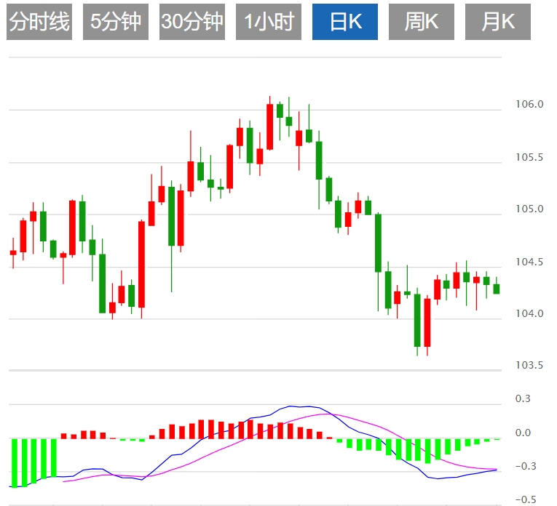
Task: Select the active 日K tab
Action: coord(345,22)
